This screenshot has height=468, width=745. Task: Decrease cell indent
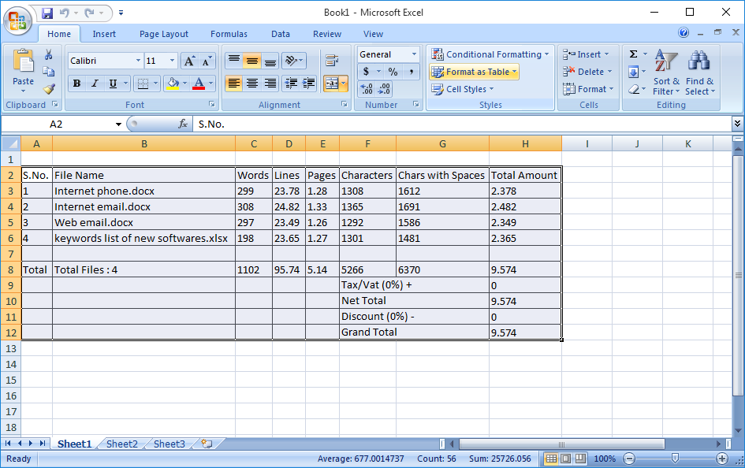coord(291,84)
